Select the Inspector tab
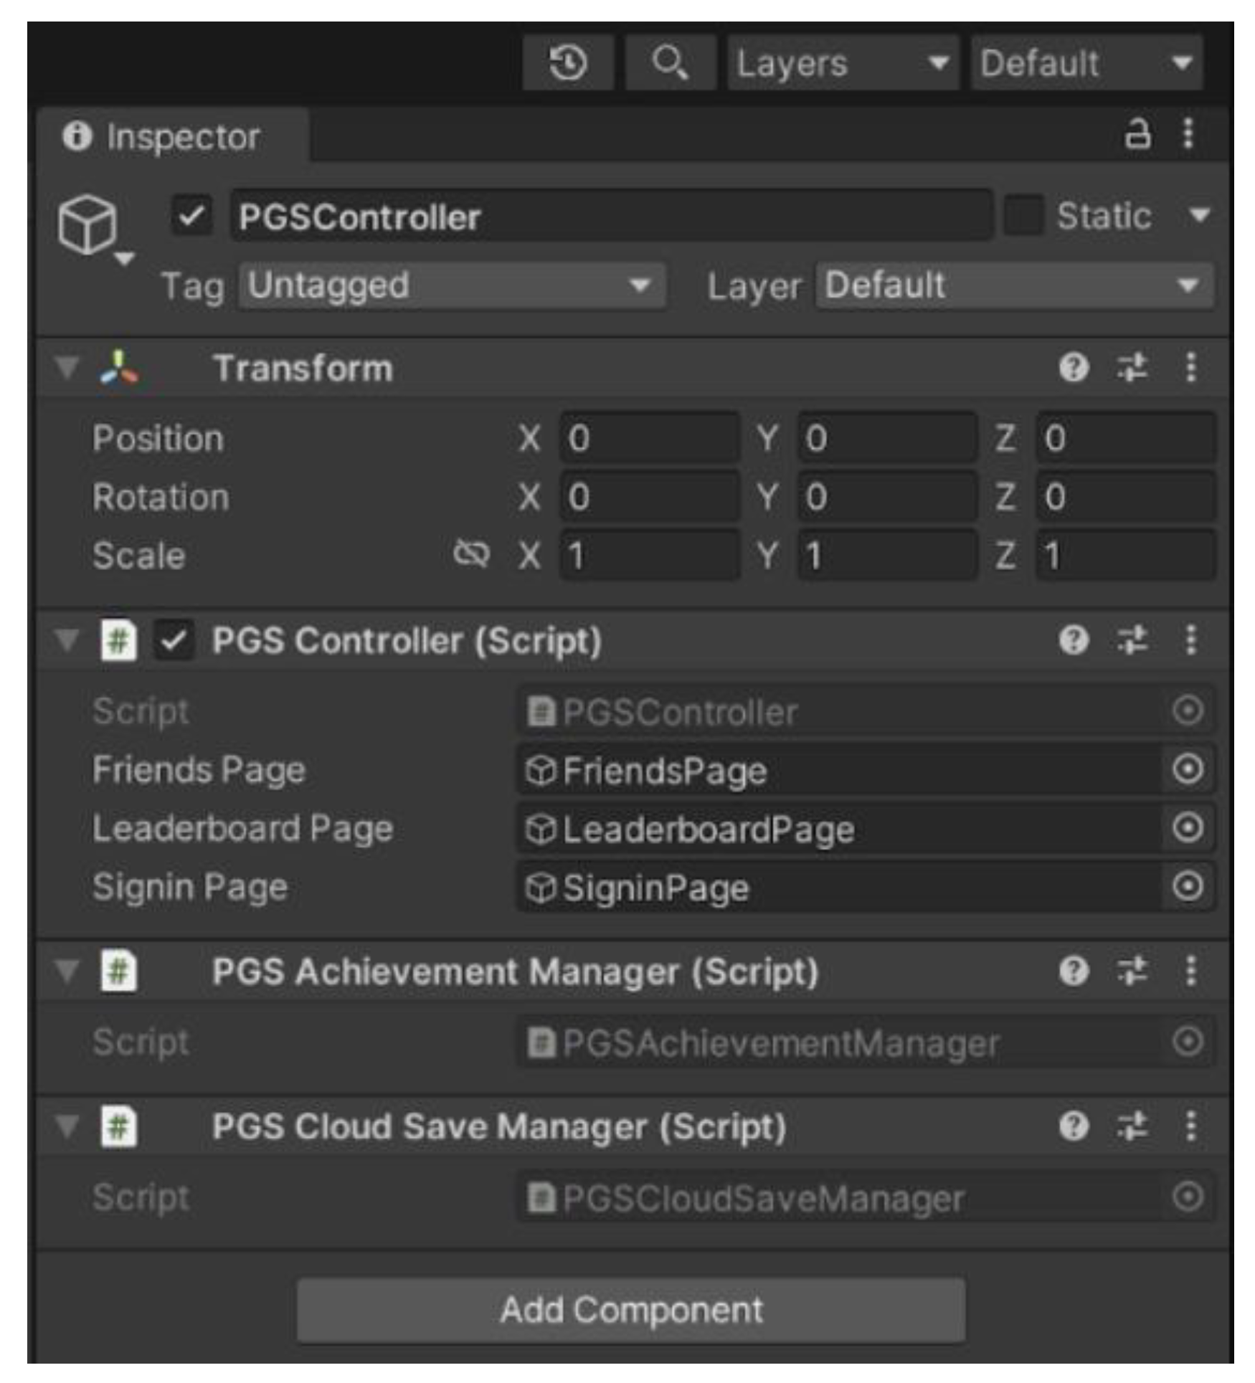This screenshot has height=1383, width=1255. pyautogui.click(x=172, y=136)
